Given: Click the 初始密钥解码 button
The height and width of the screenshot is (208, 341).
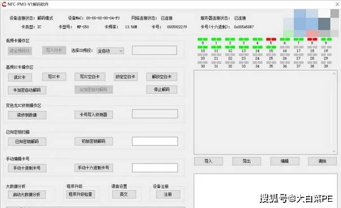Looking at the screenshot, I should coord(94,141).
